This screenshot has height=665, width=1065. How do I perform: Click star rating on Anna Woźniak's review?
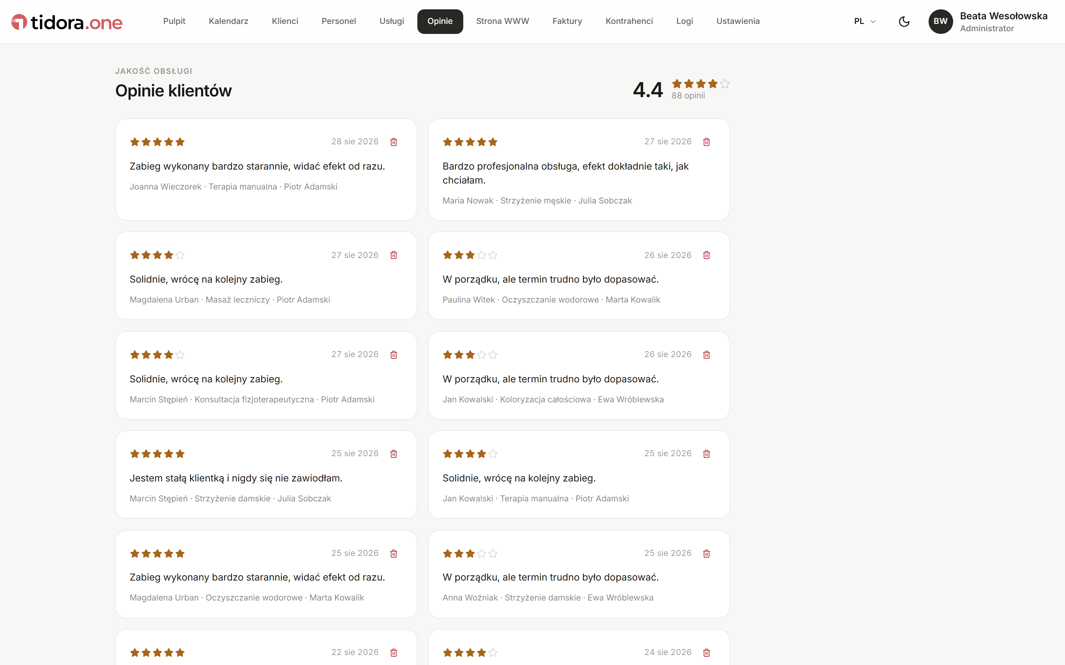tap(470, 553)
